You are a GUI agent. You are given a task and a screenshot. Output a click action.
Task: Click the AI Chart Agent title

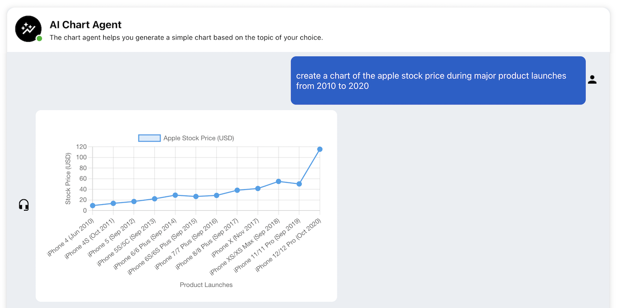(86, 25)
